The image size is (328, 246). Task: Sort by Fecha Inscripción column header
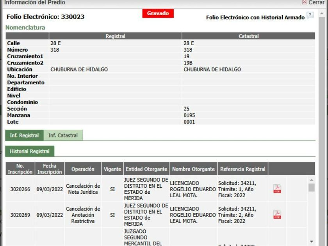coord(50,169)
